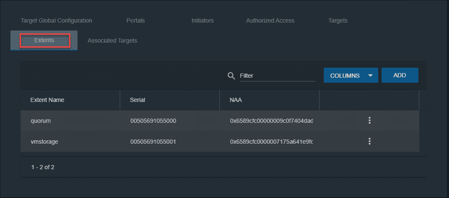Sort by the Extent Name column header

47,100
